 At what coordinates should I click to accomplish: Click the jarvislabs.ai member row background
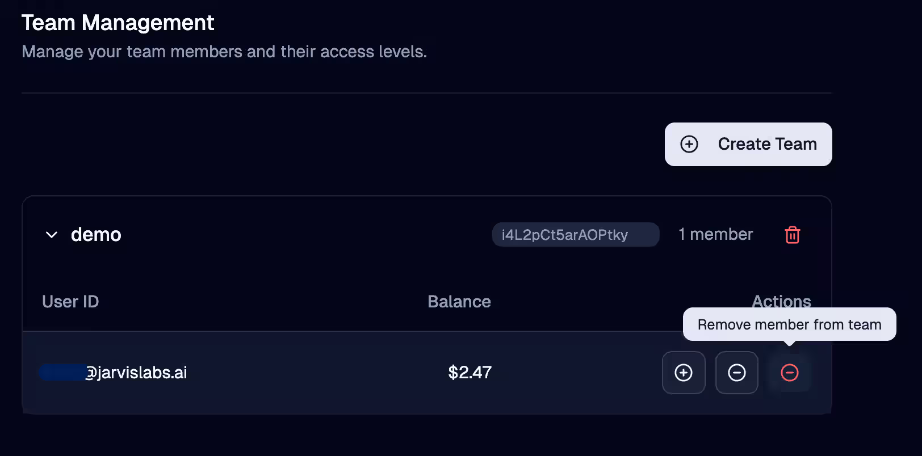[x=427, y=373]
